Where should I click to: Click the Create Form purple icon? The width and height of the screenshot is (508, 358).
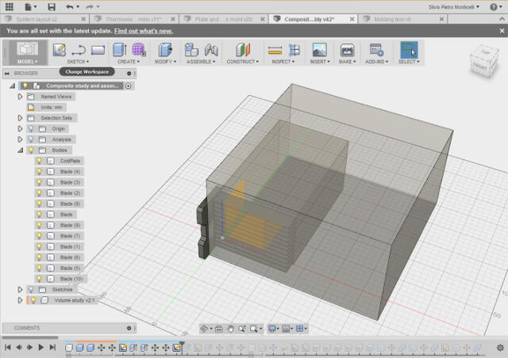[x=139, y=50]
